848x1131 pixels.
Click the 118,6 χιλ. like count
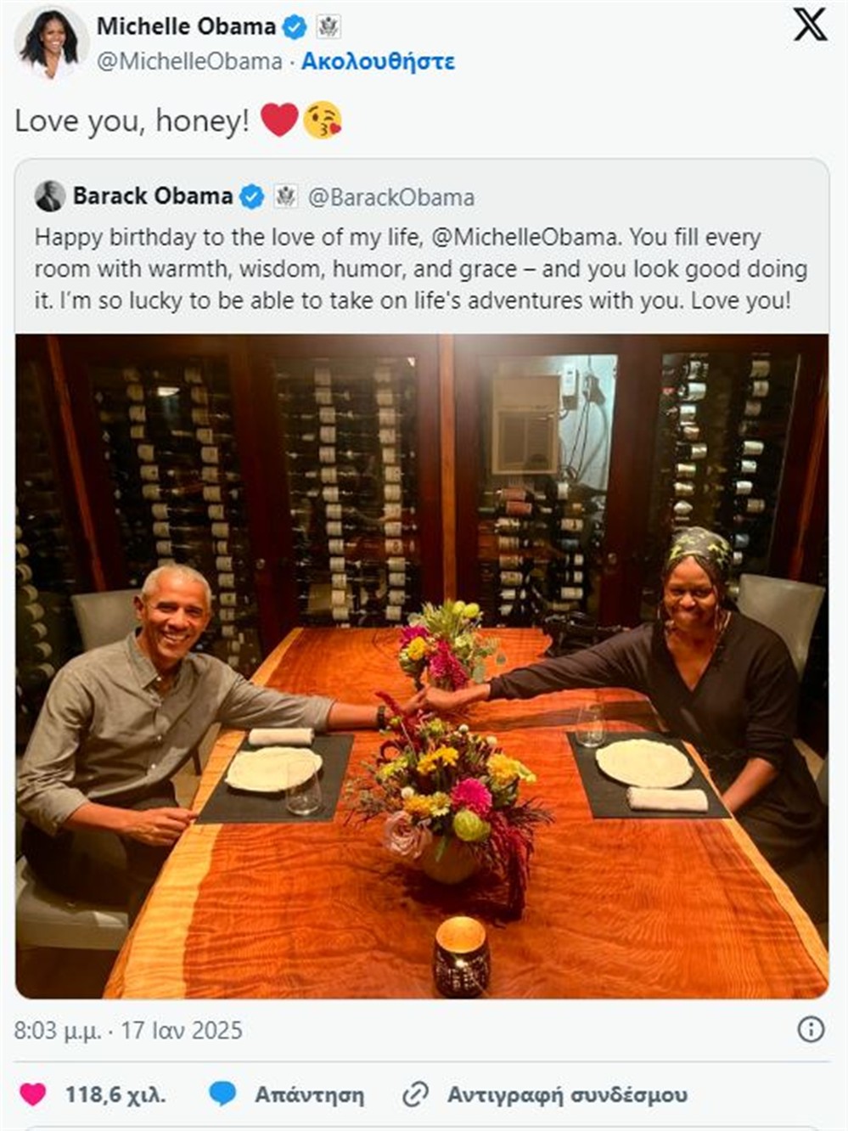click(115, 1094)
